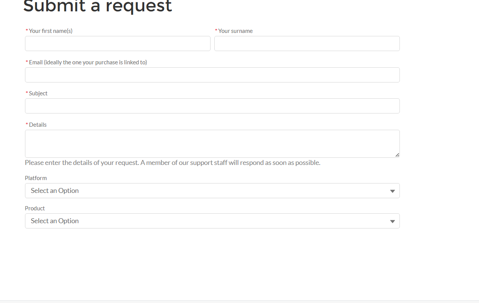
Task: Expand the Product dropdown arrow
Action: [392, 221]
